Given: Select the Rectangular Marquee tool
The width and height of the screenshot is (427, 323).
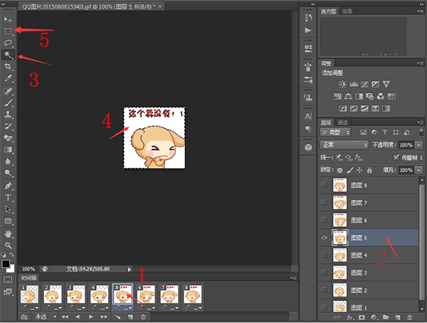Looking at the screenshot, I should pyautogui.click(x=8, y=31).
